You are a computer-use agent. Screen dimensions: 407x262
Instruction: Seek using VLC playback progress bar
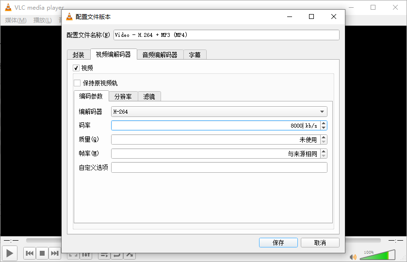pos(203,241)
